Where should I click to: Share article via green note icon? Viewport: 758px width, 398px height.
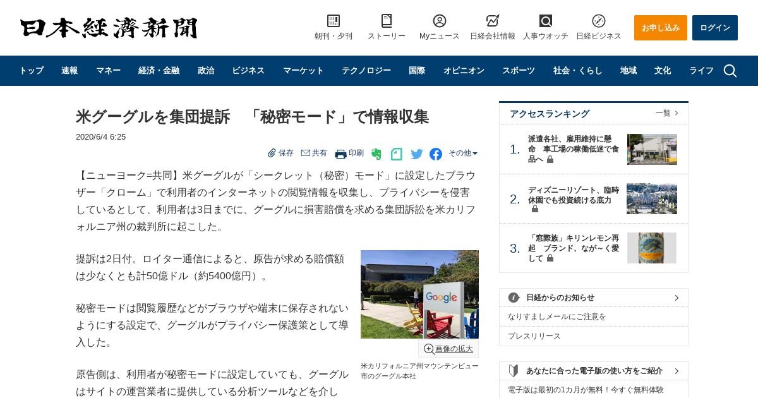pos(397,154)
